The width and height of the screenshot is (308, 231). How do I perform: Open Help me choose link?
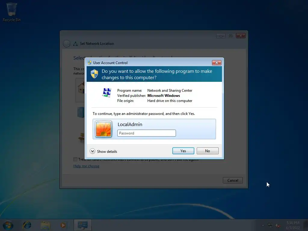[86, 166]
